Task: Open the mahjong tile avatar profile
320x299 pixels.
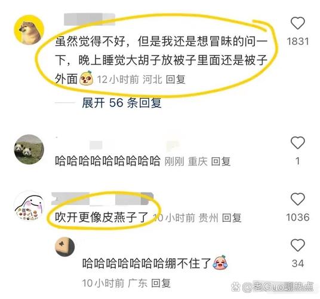Action: pos(65,247)
